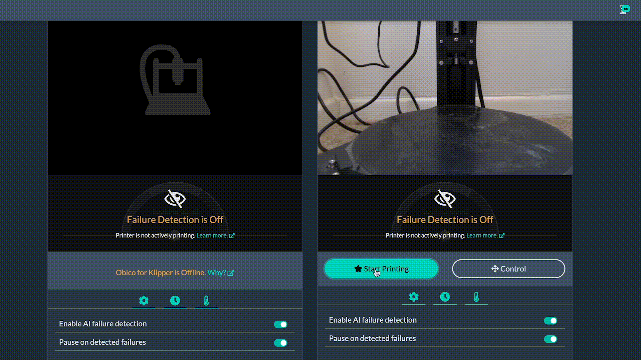The height and width of the screenshot is (360, 641).
Task: Toggle Enable AI failure detection on online printer
Action: (x=551, y=321)
